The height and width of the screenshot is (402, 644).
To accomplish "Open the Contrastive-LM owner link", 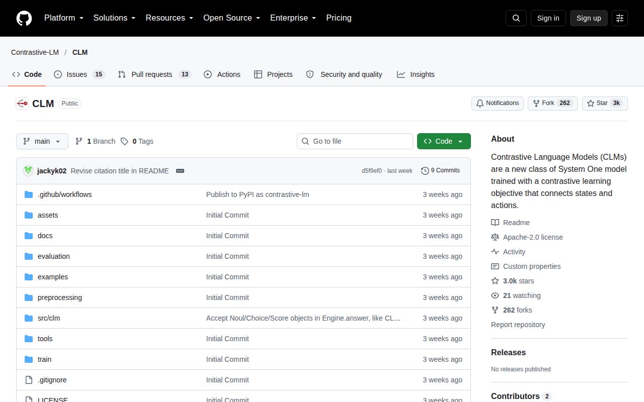I will click(35, 52).
